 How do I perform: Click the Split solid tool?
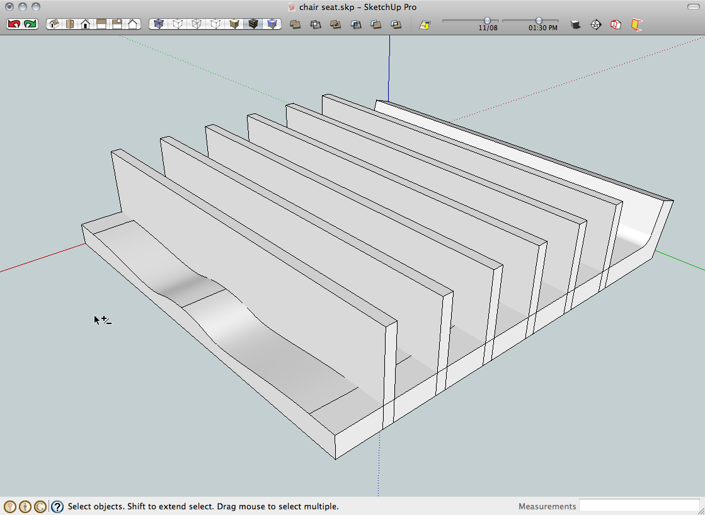coord(396,25)
